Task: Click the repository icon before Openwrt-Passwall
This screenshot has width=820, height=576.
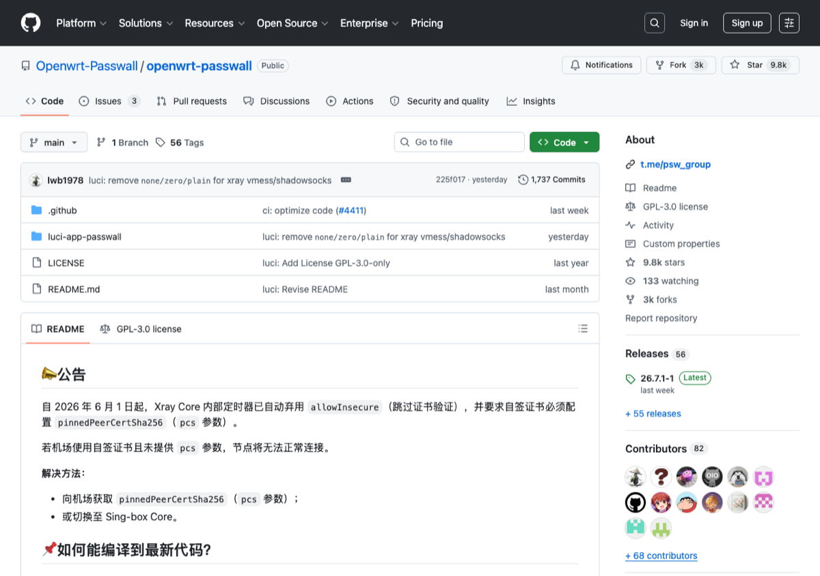Action: (25, 66)
